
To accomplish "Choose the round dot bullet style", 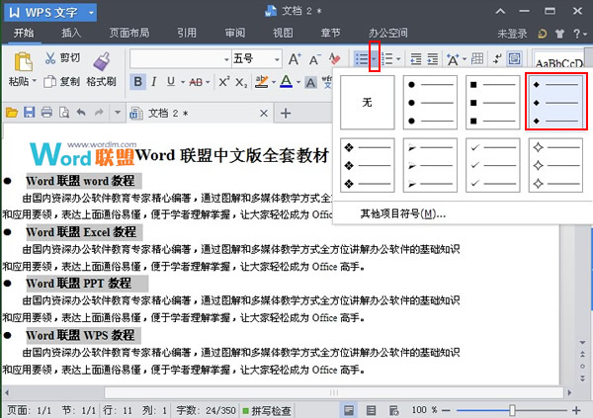I will click(431, 102).
